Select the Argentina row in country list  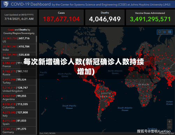pos(18,98)
